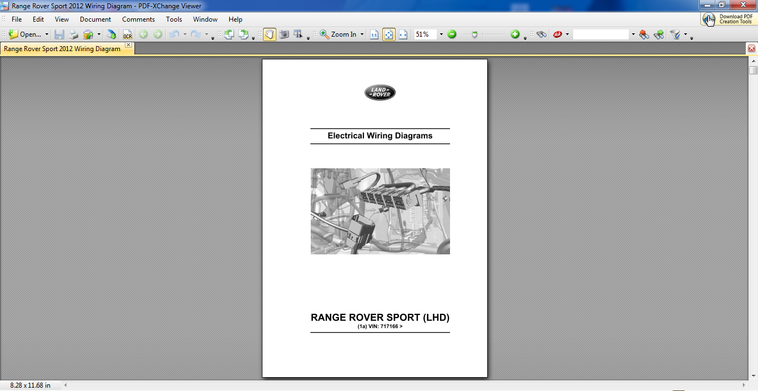758x391 pixels.
Task: Toggle Fit Width zoom mode
Action: coord(403,34)
